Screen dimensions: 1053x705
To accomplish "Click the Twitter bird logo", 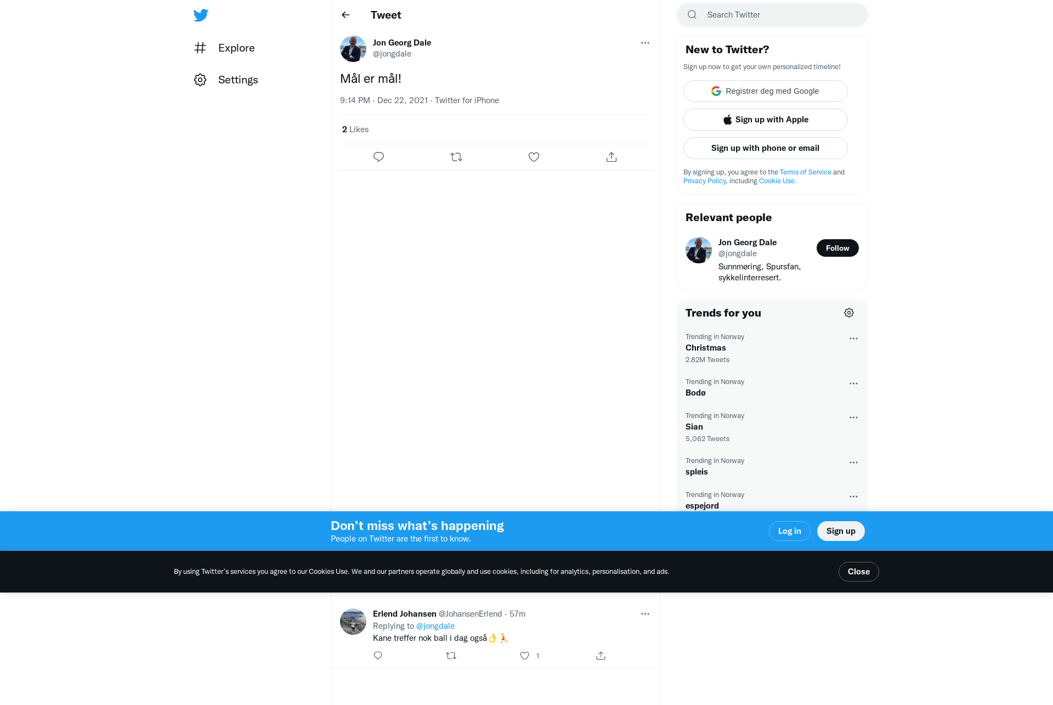I will [201, 15].
